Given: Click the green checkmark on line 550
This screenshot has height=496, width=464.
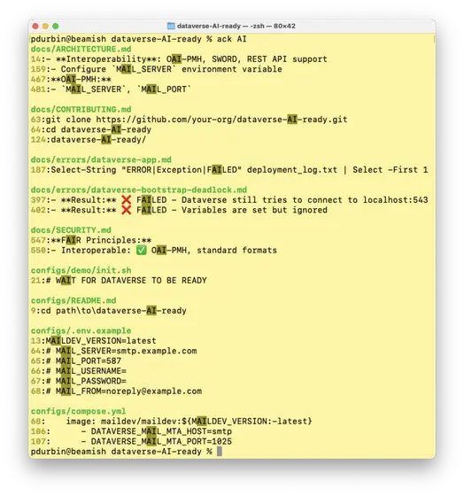Looking at the screenshot, I should [x=142, y=250].
